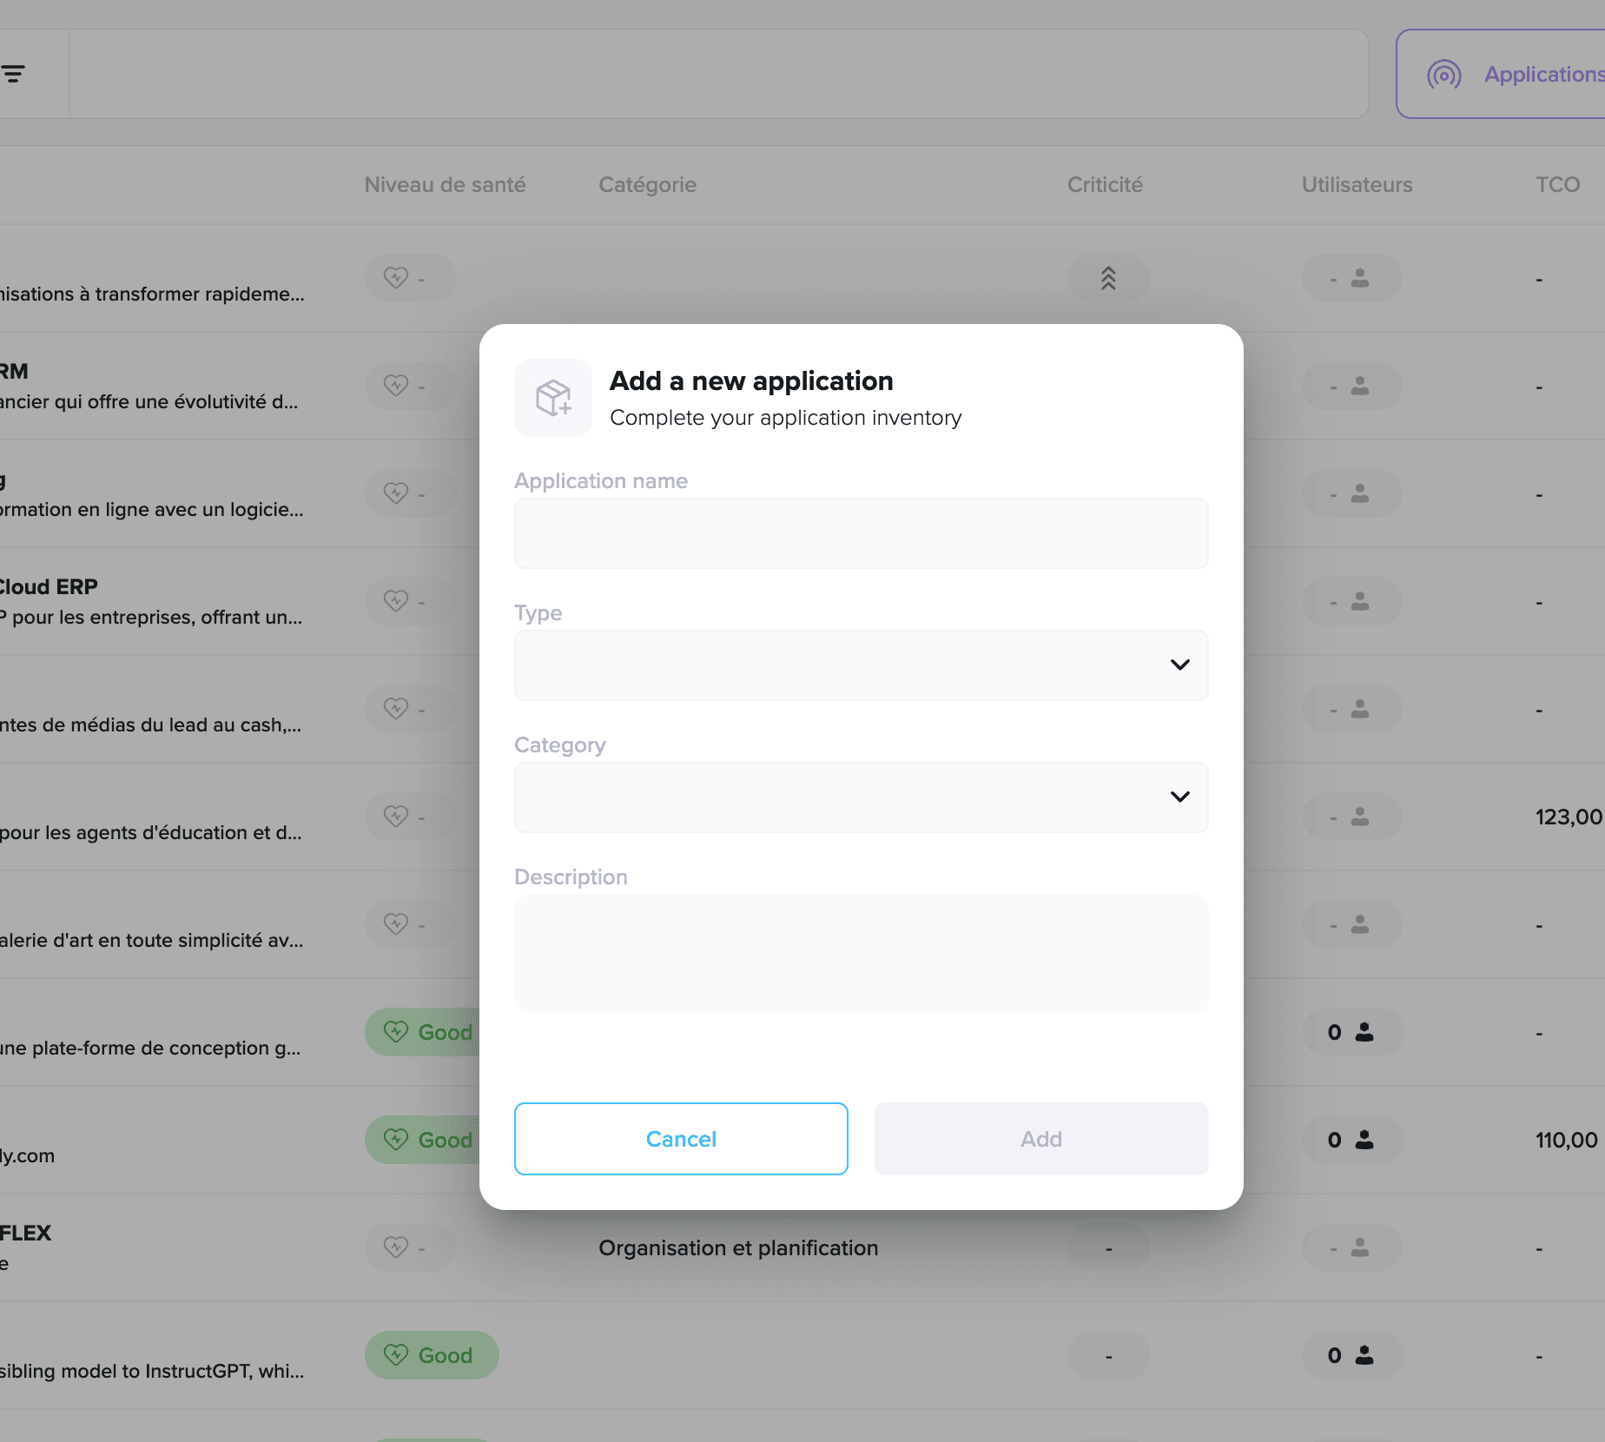Click the heart icon on the galerie d'art row
This screenshot has width=1605, height=1442.
point(397,923)
